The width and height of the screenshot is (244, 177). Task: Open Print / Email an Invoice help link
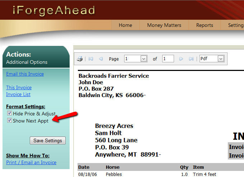31,163
